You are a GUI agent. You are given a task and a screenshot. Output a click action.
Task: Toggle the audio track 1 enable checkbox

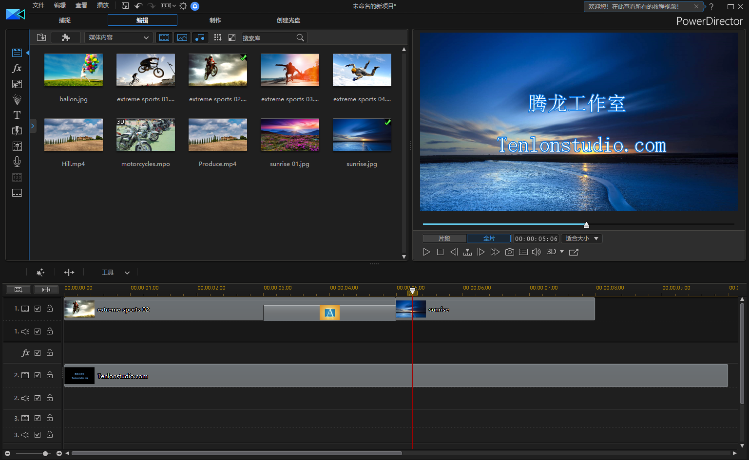click(38, 331)
